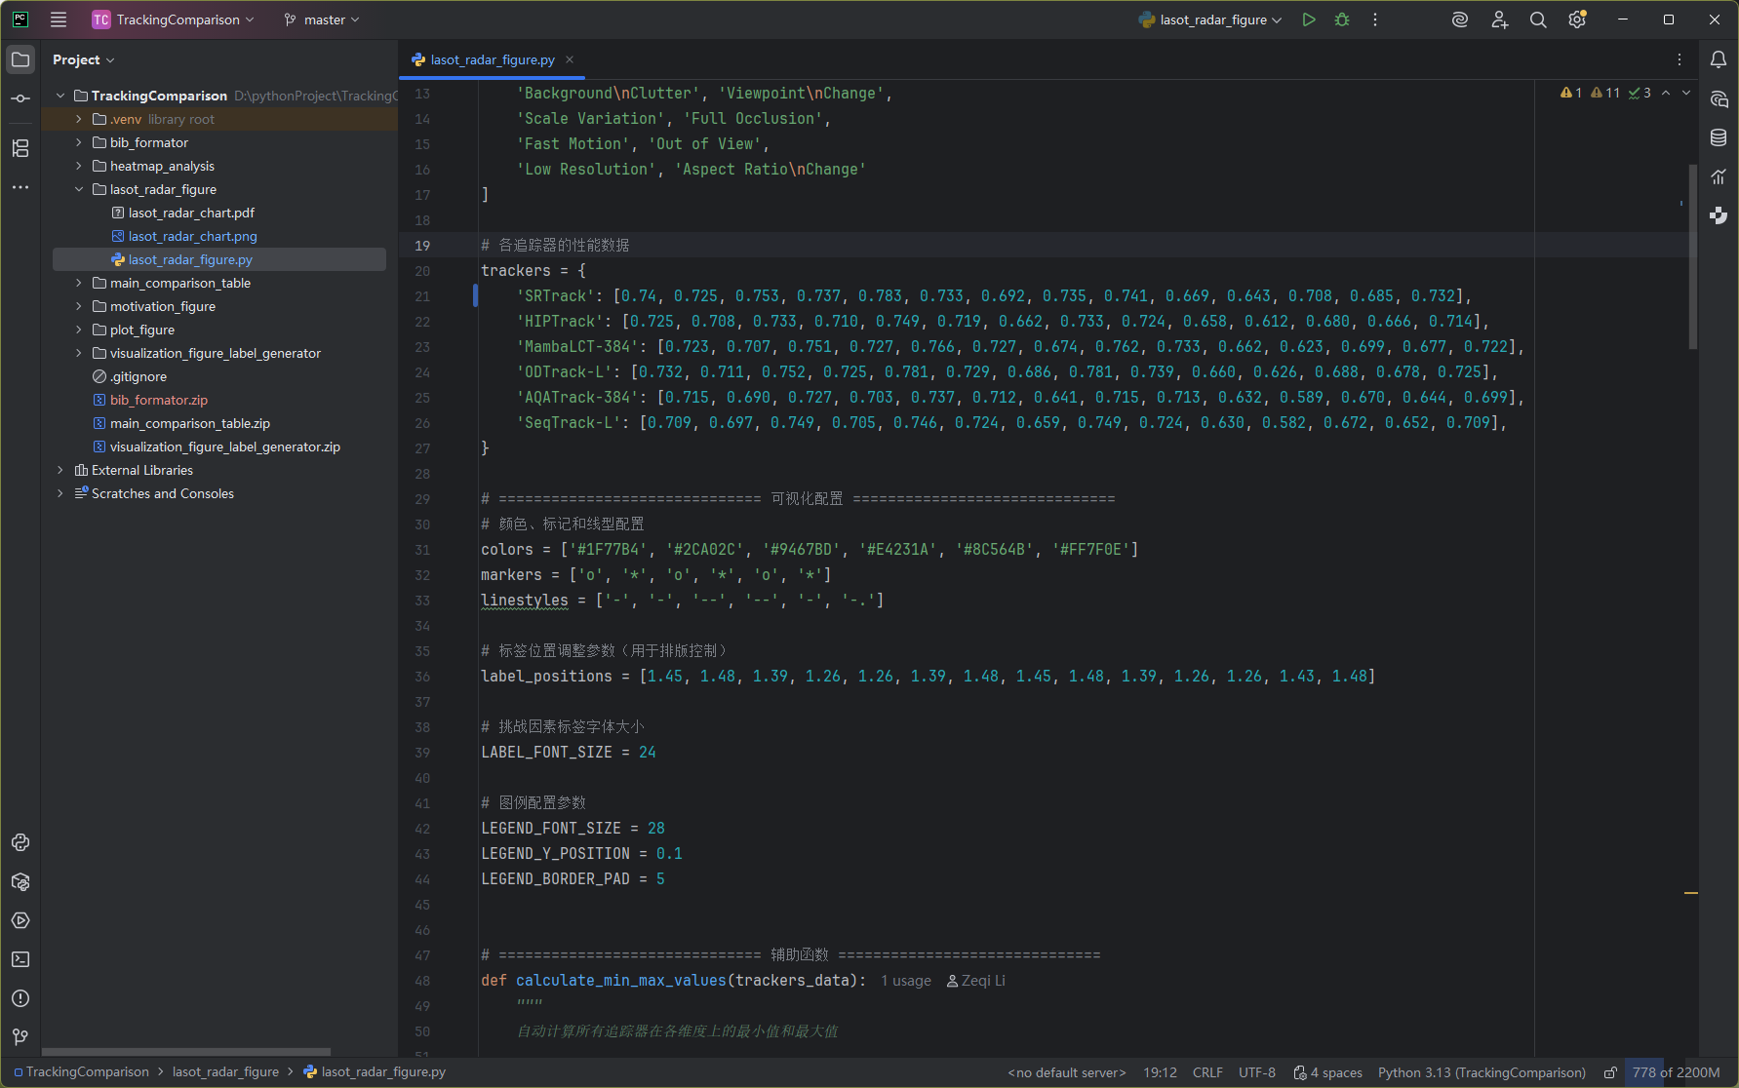Switch the Python 3.13 interpreter
The image size is (1739, 1088).
coord(1482,1072)
